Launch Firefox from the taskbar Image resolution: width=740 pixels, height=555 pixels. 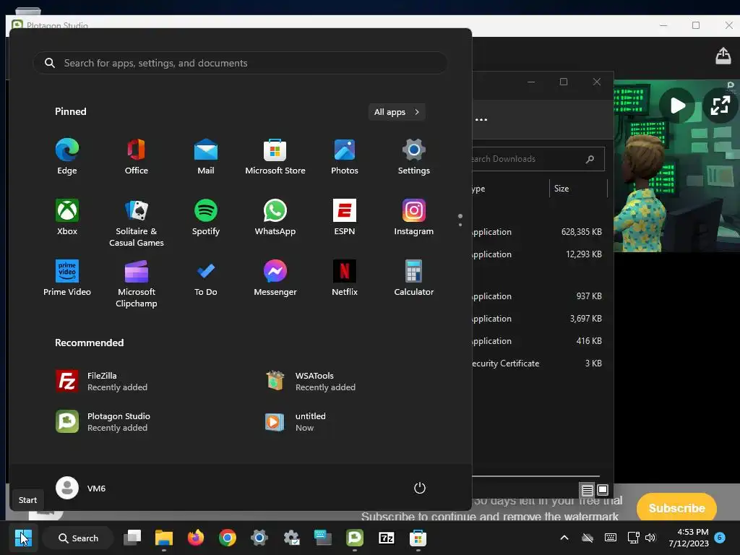(x=195, y=538)
